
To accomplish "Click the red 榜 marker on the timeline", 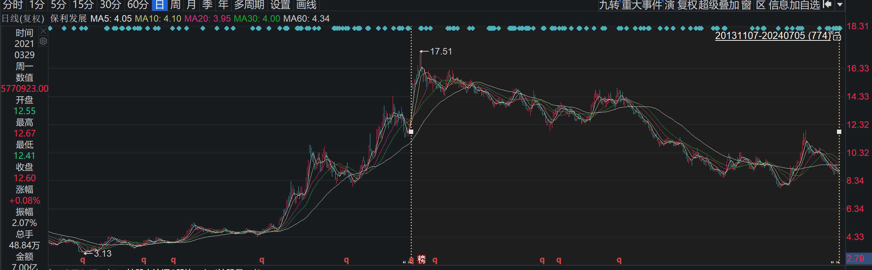I will pos(422,259).
